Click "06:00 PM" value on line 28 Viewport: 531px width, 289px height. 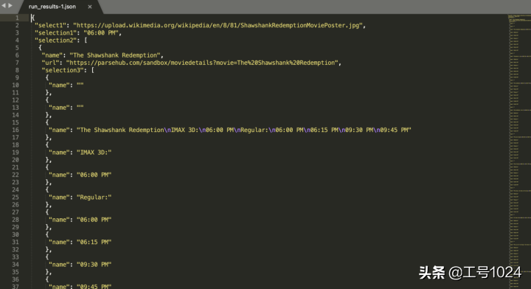94,220
